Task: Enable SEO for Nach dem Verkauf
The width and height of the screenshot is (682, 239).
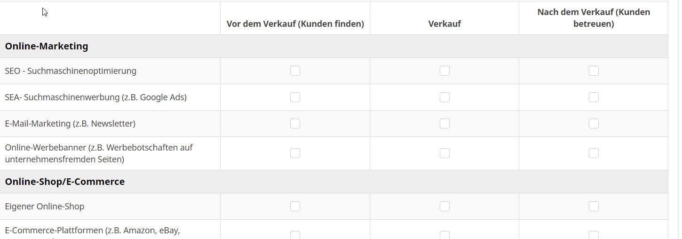Action: (x=594, y=71)
